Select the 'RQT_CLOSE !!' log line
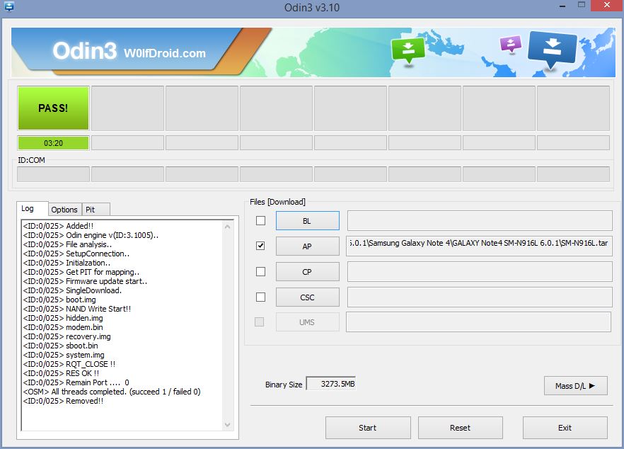This screenshot has height=449, width=624. pos(69,363)
